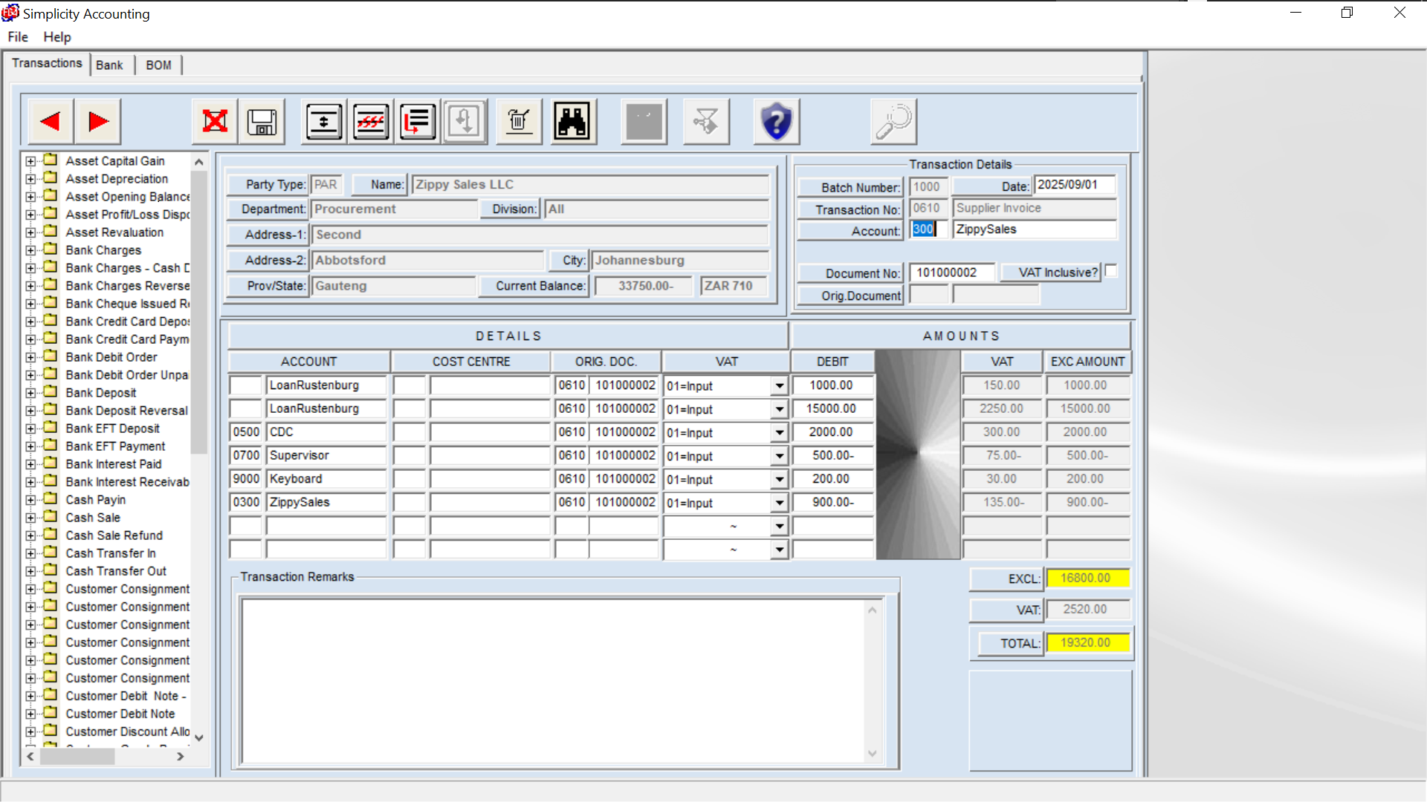Click the delete line strikethrough icon

coord(371,121)
